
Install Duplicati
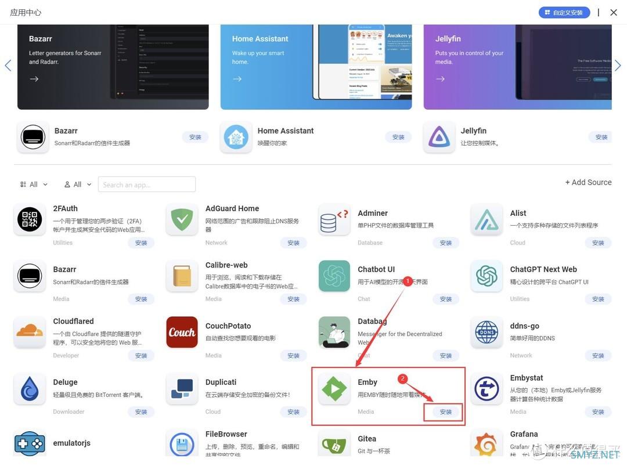pos(293,411)
